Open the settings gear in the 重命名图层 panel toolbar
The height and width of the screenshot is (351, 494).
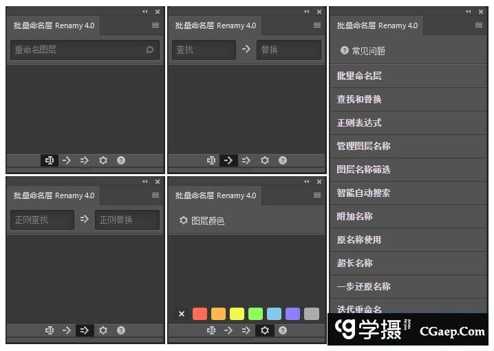click(x=103, y=160)
